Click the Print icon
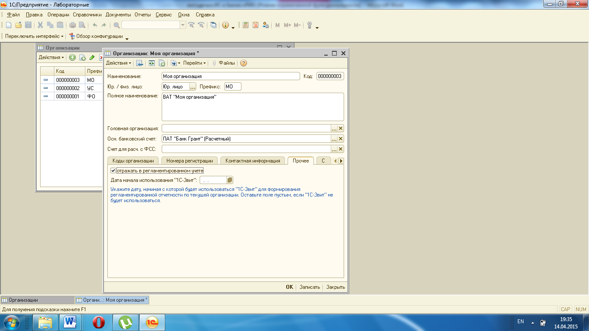 pyautogui.click(x=72, y=25)
